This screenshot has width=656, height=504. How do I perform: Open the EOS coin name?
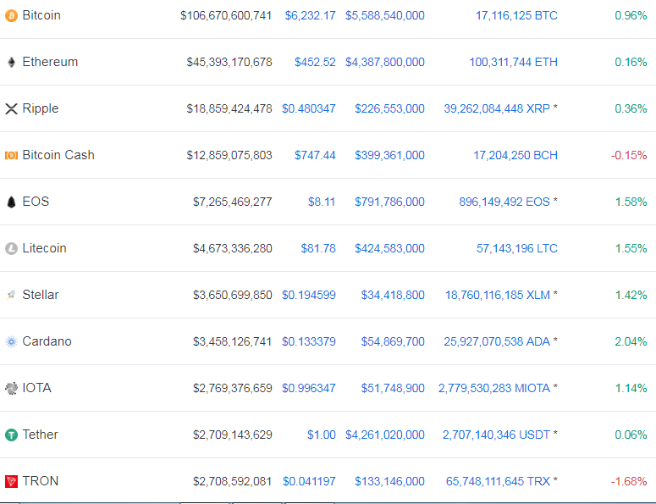36,202
